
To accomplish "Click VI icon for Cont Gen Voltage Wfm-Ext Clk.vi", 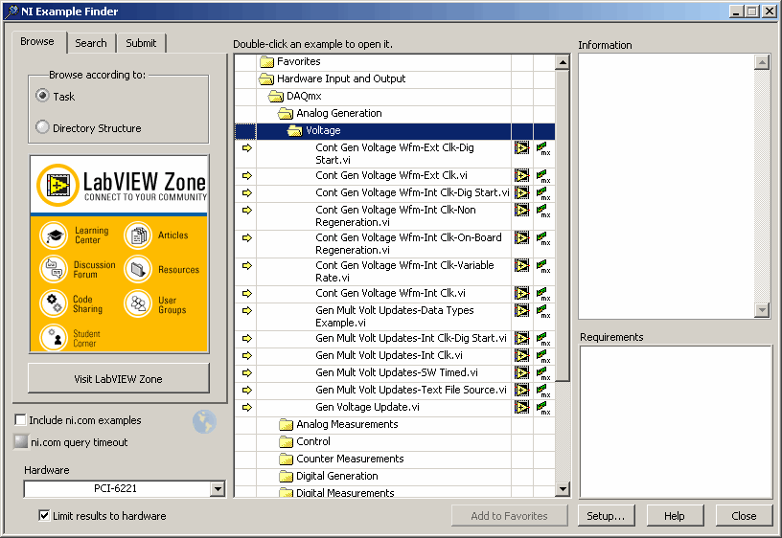I will pyautogui.click(x=521, y=176).
